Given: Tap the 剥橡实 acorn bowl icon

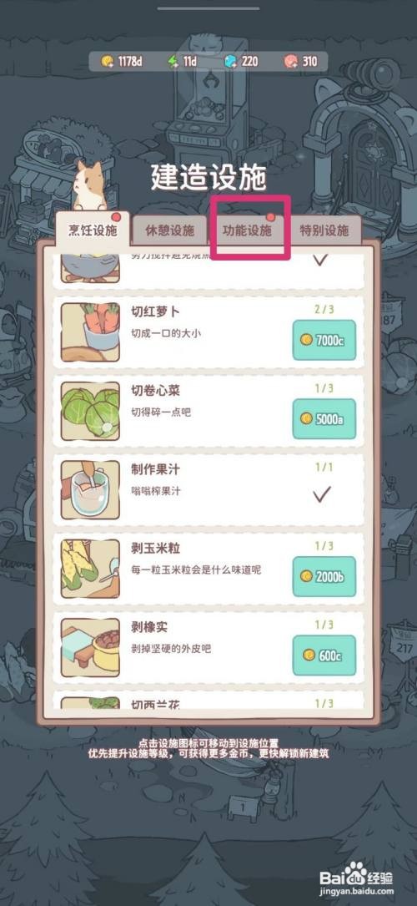Looking at the screenshot, I should (91, 648).
